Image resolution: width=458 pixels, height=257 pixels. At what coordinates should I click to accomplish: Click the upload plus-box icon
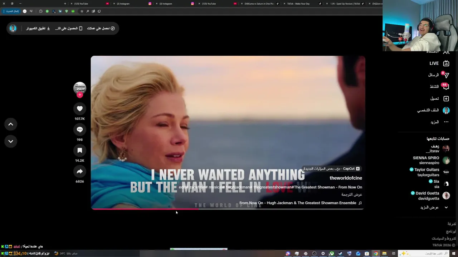coord(446,99)
